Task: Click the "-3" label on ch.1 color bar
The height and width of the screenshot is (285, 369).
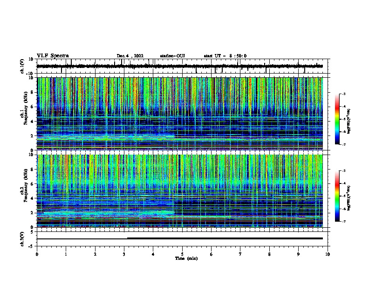Action: [344, 94]
